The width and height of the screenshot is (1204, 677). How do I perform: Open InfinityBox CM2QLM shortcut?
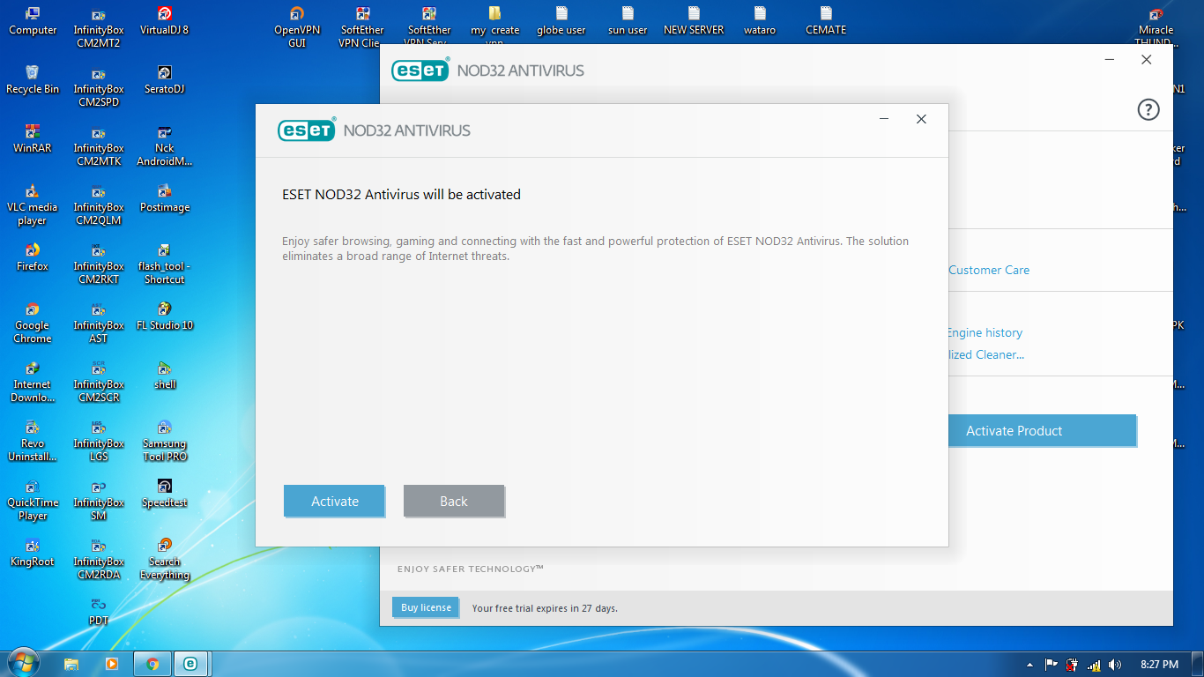(99, 205)
